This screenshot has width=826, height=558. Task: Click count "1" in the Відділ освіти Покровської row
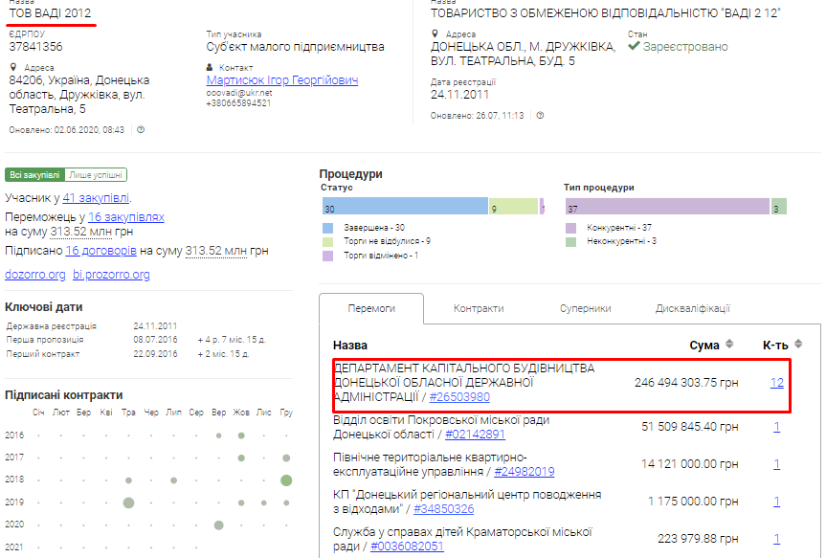coord(777,427)
